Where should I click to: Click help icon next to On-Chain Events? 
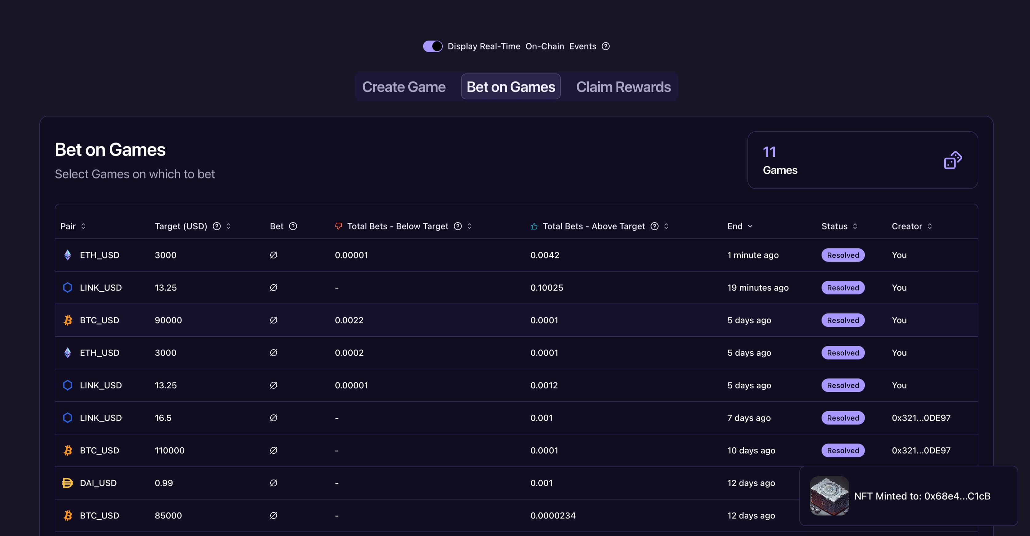[606, 46]
